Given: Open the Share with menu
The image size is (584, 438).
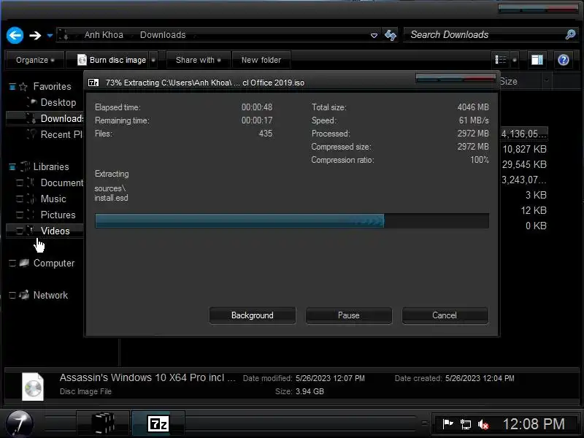Looking at the screenshot, I should coord(198,60).
